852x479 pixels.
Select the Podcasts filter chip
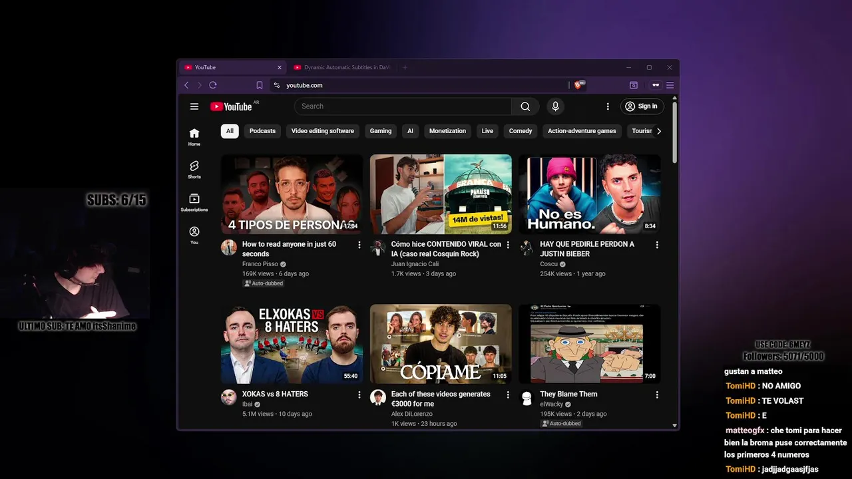(262, 131)
